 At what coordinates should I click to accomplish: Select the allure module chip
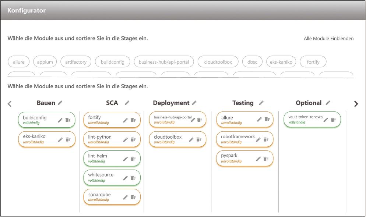point(19,62)
